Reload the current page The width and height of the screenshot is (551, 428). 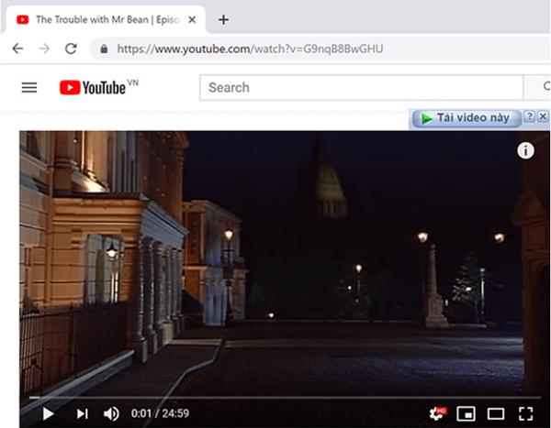pos(72,49)
